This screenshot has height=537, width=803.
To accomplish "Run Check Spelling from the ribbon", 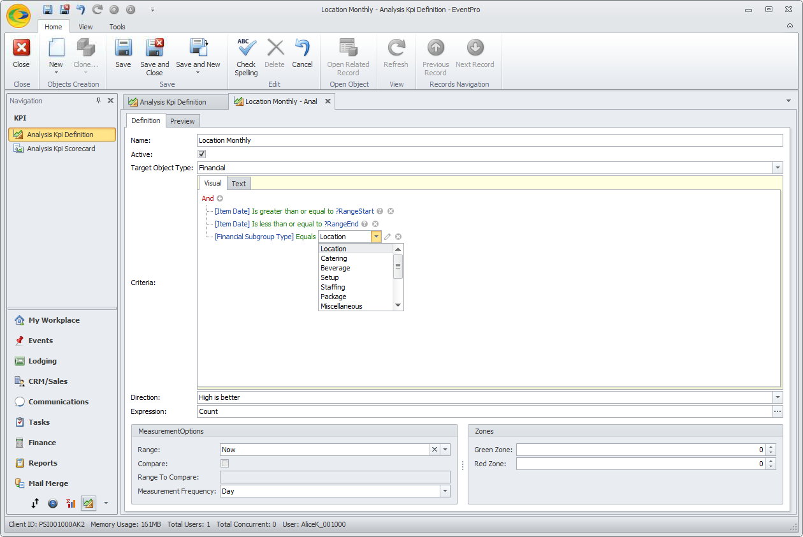I will point(246,57).
